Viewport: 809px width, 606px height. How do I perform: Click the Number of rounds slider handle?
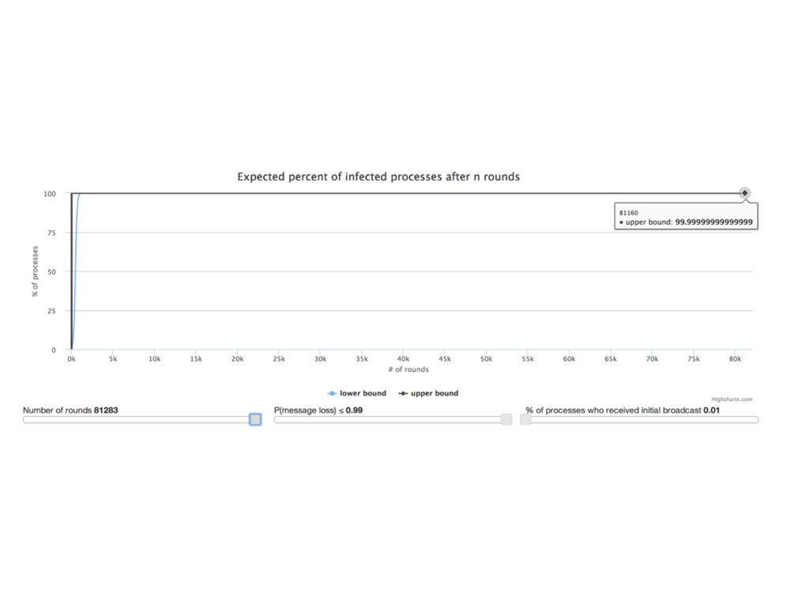pyautogui.click(x=255, y=420)
